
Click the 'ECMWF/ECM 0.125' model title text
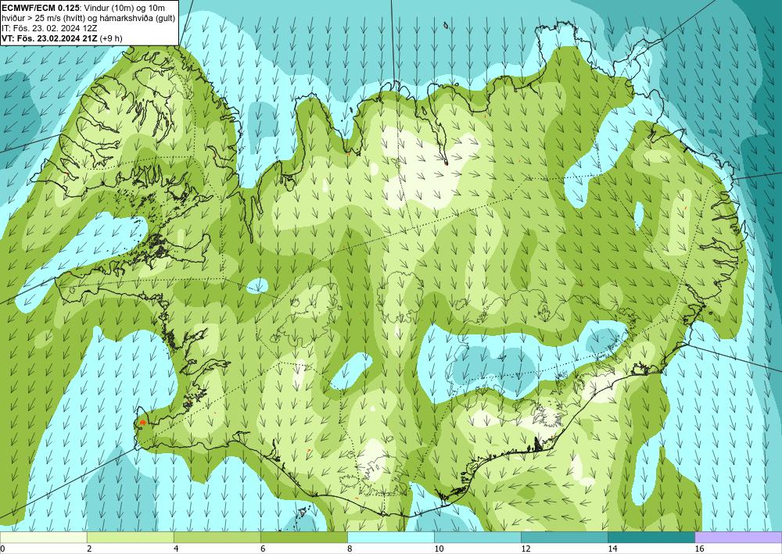point(42,8)
